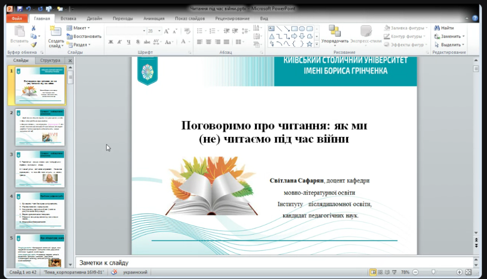This screenshot has height=279, width=487.
Task: Toggle underline (Ч) formatting
Action: point(128,42)
